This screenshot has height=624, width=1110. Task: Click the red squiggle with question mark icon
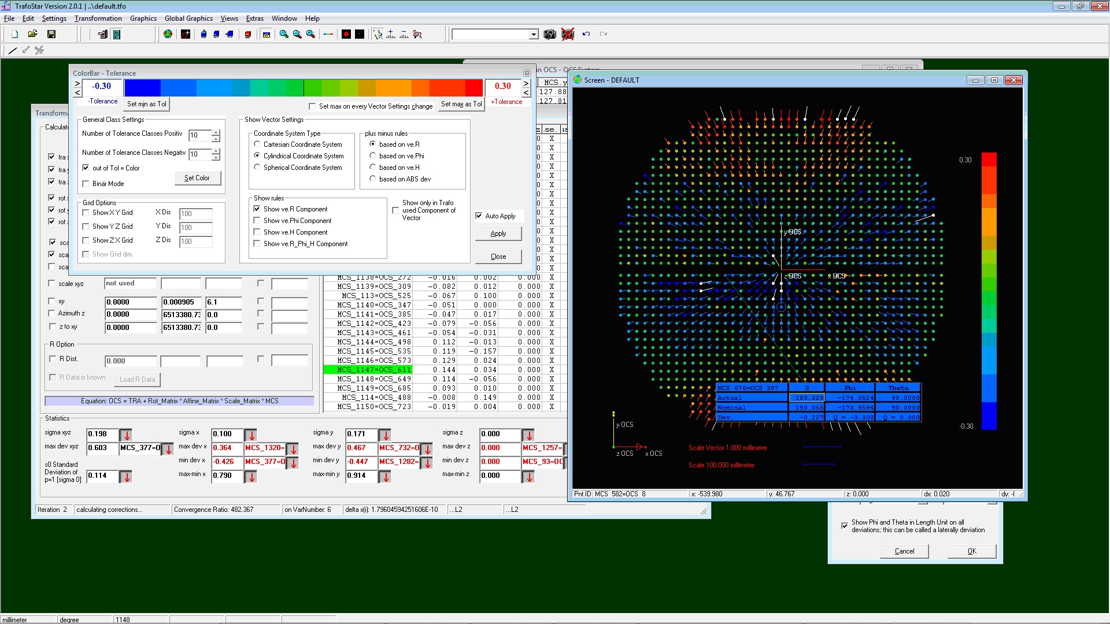click(418, 35)
